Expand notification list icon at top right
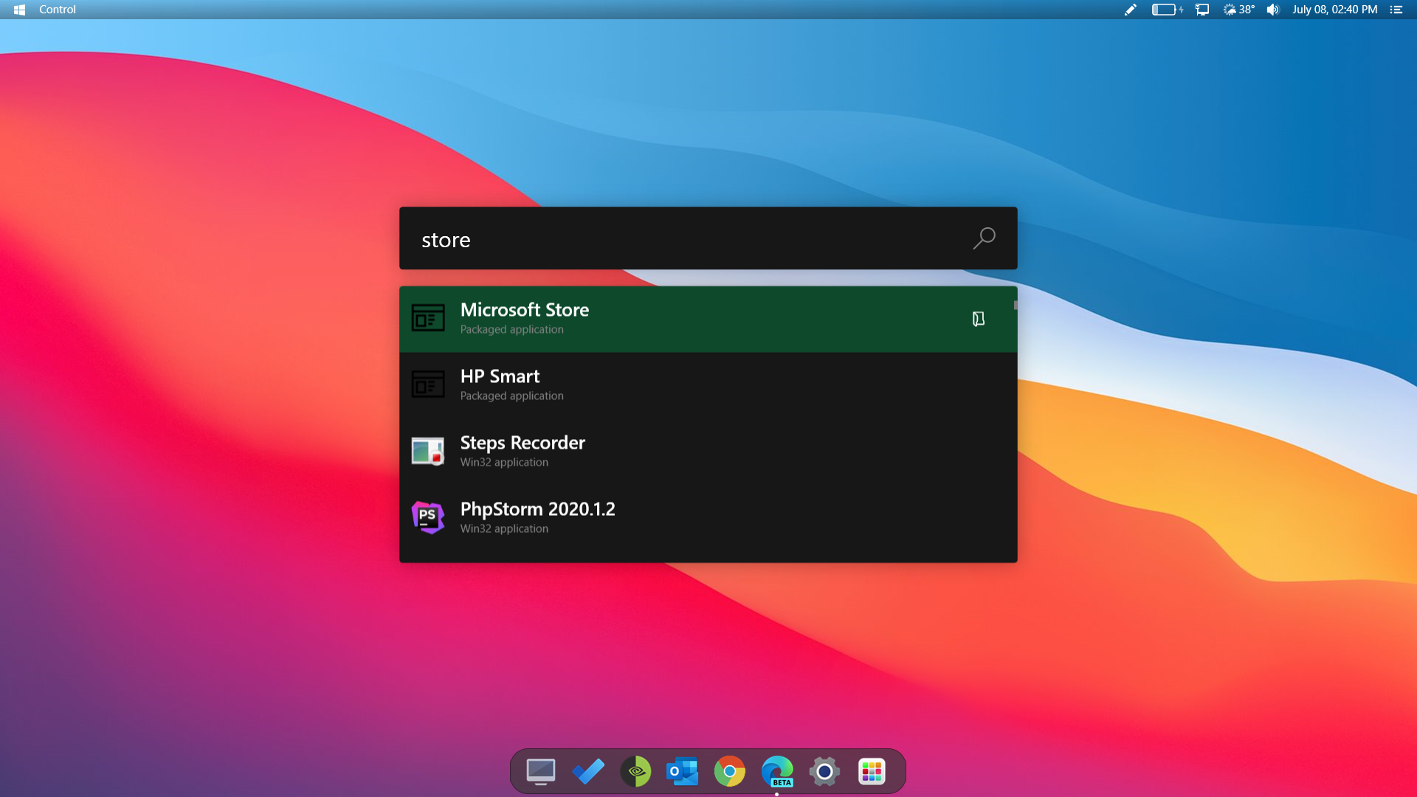The image size is (1417, 797). [1396, 10]
